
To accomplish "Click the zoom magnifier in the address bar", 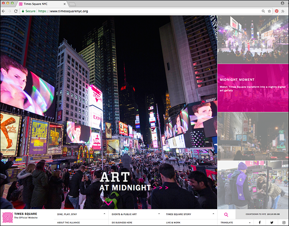I will point(263,11).
